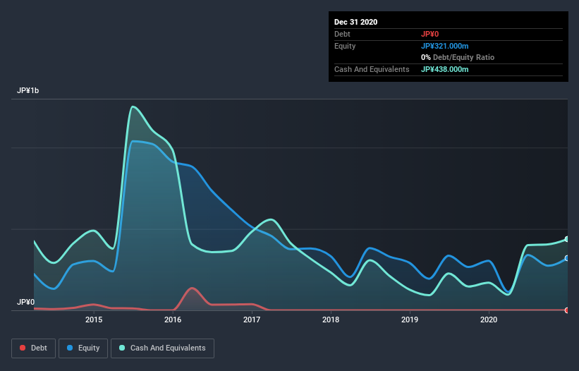Toggle Cash And Equivalents legend button
This screenshot has height=371, width=579.
click(162, 348)
